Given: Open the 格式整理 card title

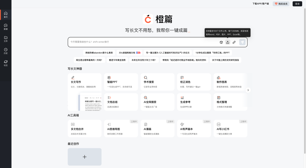Looking at the screenshot, I should coord(222,102).
